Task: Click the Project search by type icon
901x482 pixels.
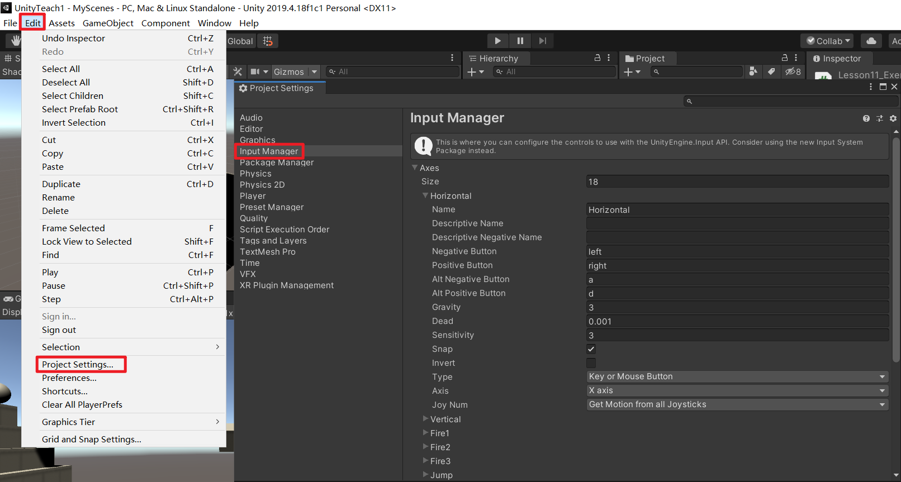Action: coord(753,71)
